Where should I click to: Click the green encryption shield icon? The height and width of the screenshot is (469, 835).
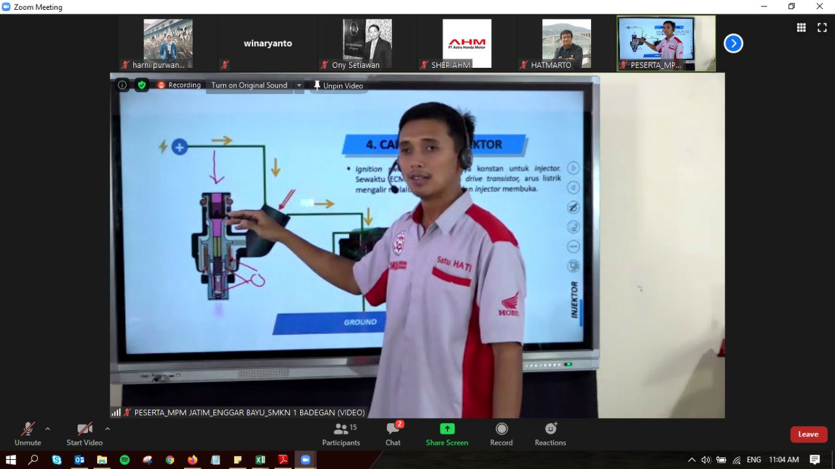pyautogui.click(x=142, y=85)
